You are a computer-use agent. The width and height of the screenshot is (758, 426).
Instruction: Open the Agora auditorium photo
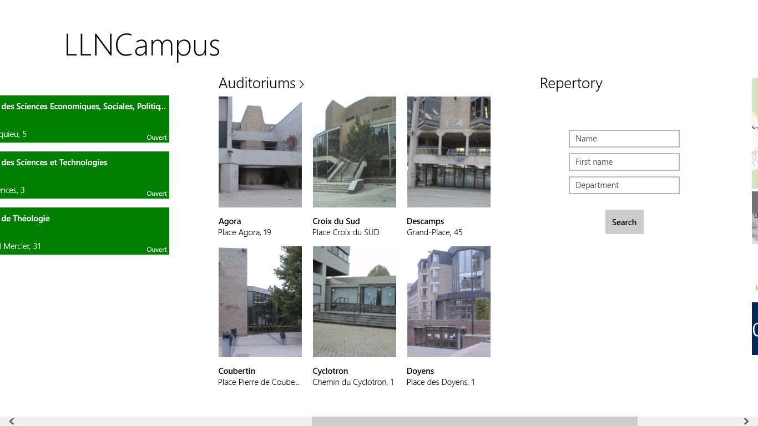[260, 152]
